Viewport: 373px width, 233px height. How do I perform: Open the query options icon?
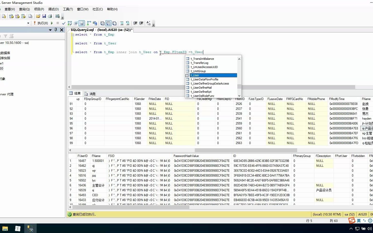click(76, 23)
